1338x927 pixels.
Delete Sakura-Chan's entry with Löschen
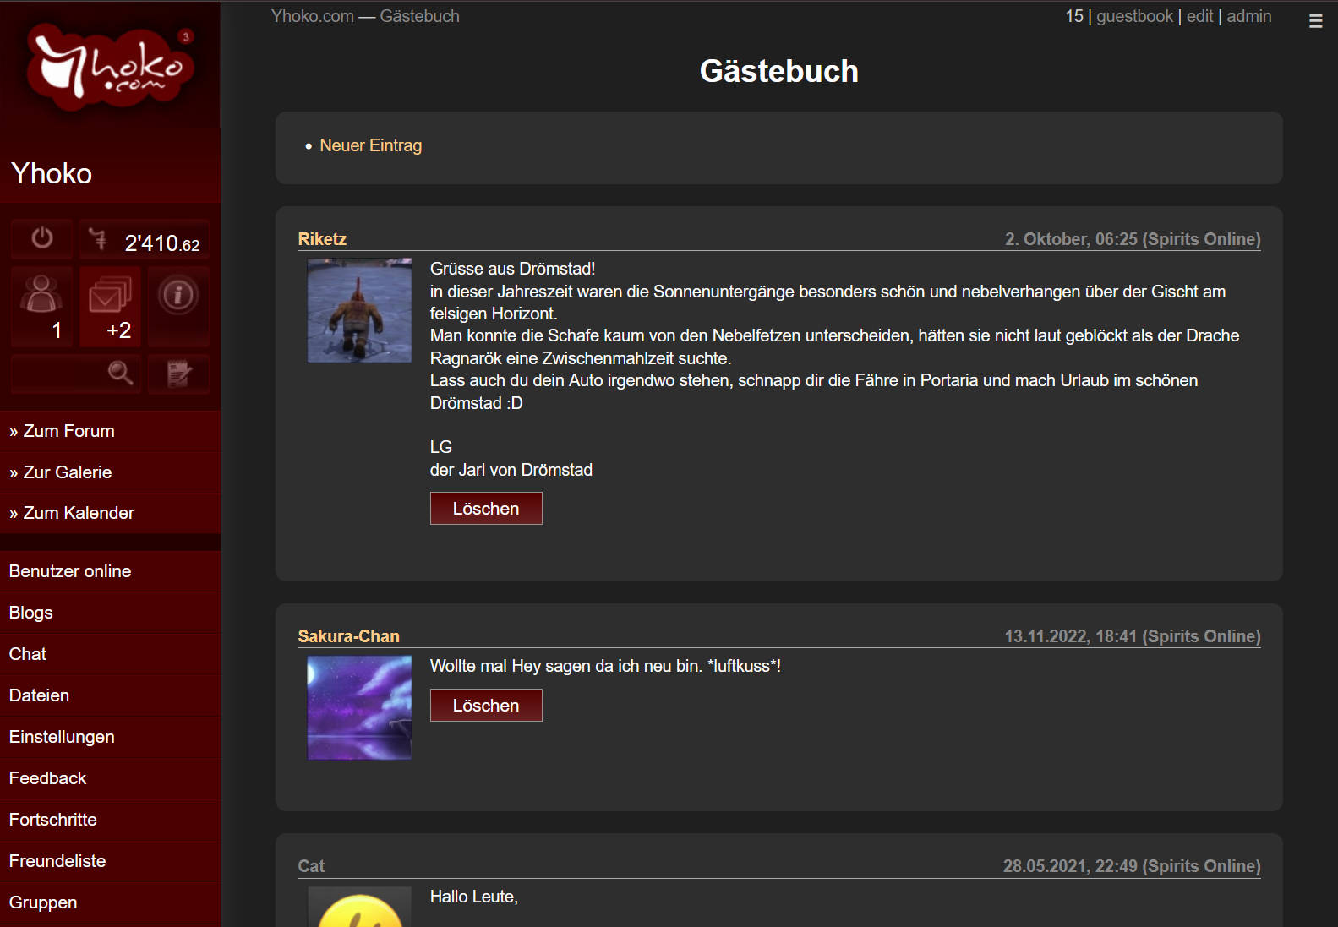(486, 706)
